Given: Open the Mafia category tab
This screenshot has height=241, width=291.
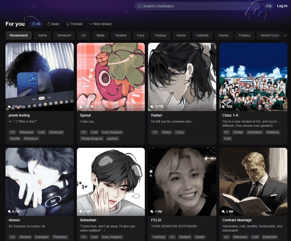Looking at the screenshot, I should point(100,35).
